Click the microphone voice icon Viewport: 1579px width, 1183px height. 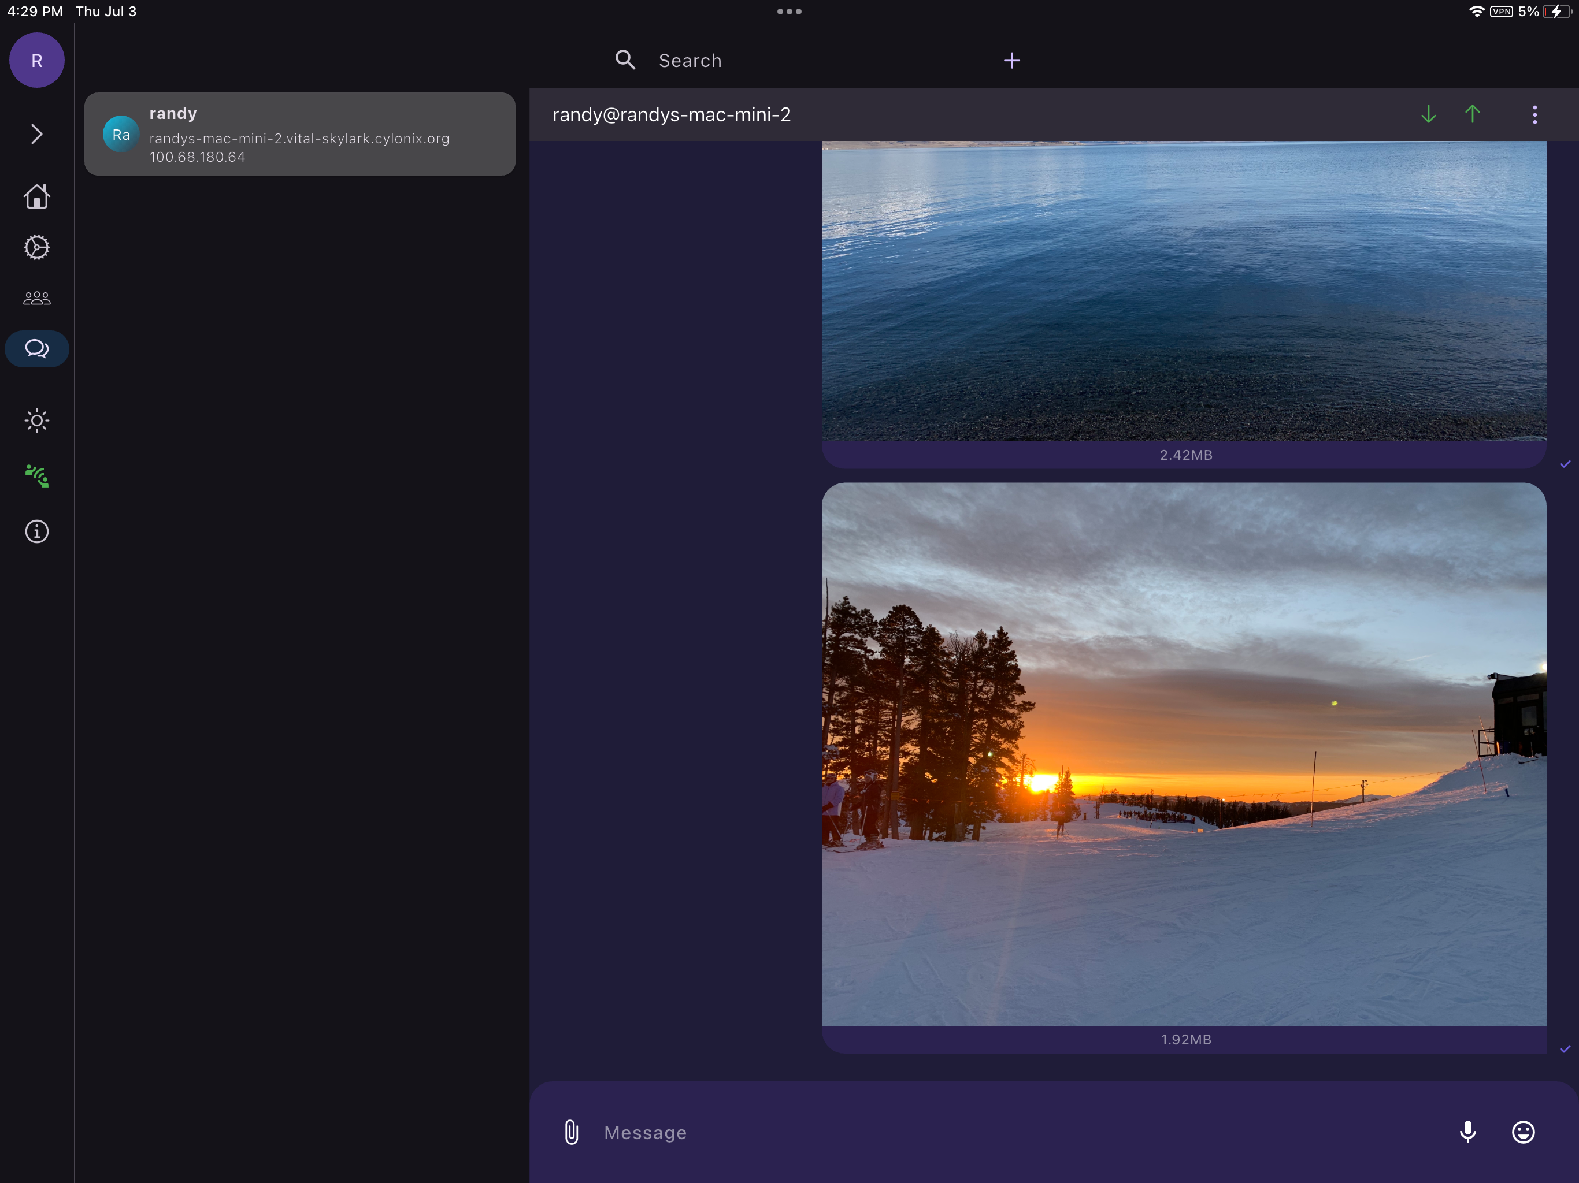point(1467,1132)
